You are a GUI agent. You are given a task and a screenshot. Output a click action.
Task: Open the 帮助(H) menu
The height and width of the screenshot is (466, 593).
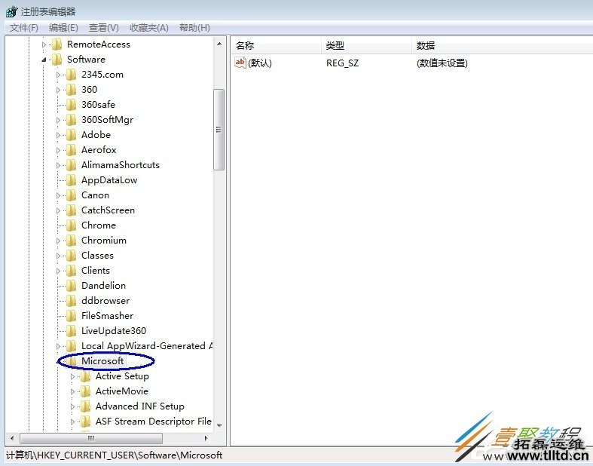[x=194, y=28]
